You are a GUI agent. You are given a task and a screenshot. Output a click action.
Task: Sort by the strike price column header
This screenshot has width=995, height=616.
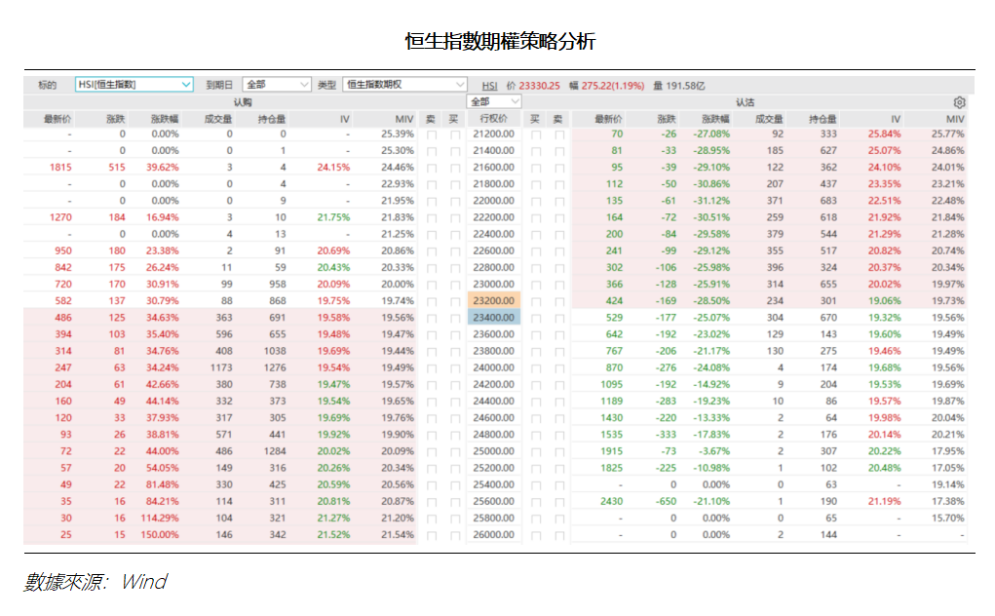494,119
